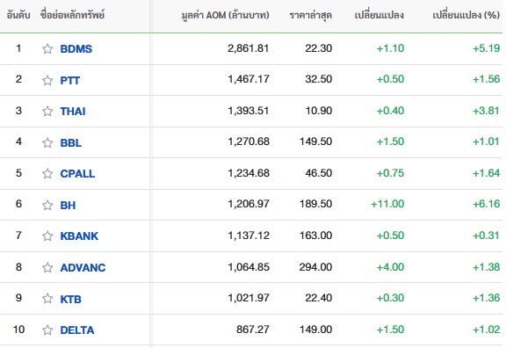Open the DELTA symbol link

tap(77, 330)
